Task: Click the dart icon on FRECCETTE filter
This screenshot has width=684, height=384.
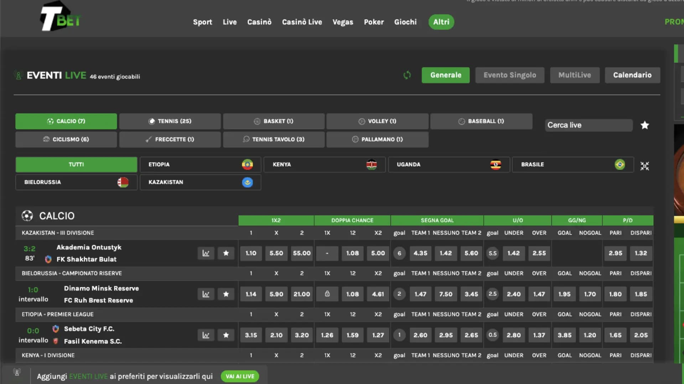Action: coord(148,139)
